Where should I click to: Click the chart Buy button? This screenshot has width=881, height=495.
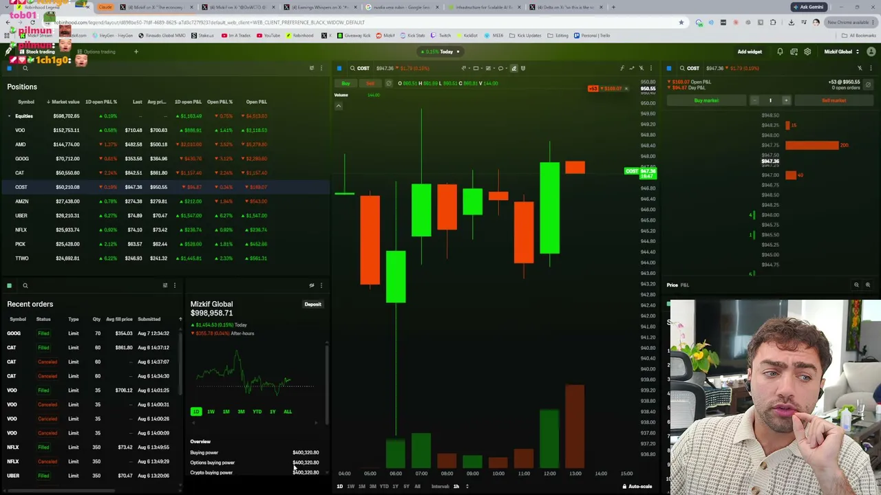(346, 83)
